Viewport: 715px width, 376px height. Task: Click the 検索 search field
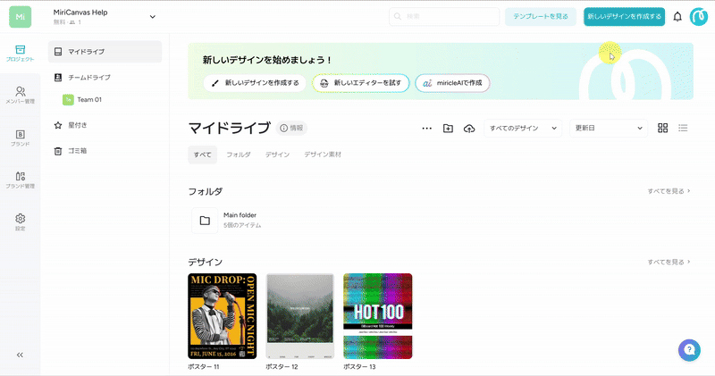coord(444,17)
